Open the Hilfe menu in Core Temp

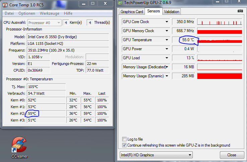click(68, 13)
